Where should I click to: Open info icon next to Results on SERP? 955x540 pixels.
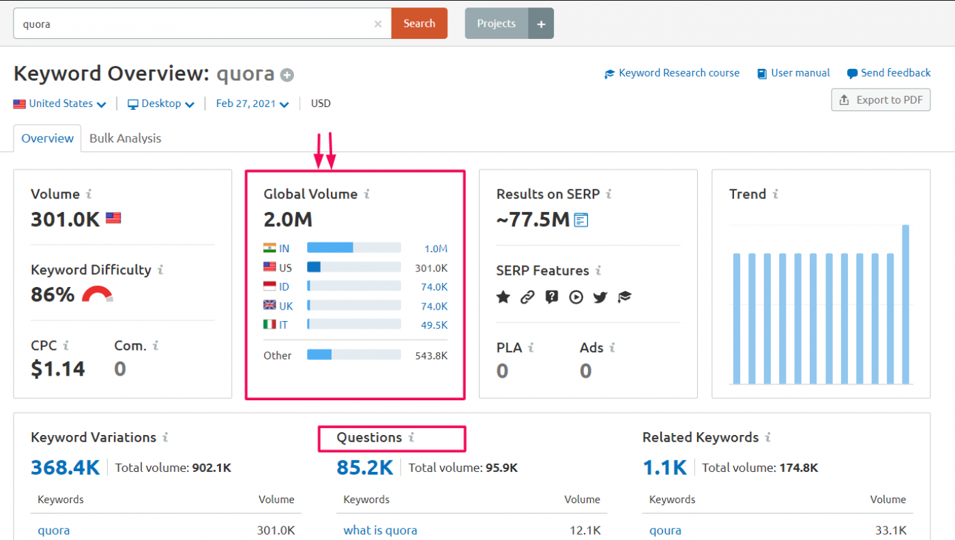point(608,194)
